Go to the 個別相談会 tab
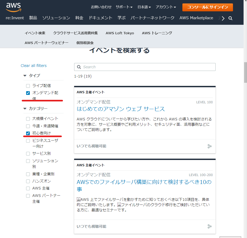 pos(85,43)
